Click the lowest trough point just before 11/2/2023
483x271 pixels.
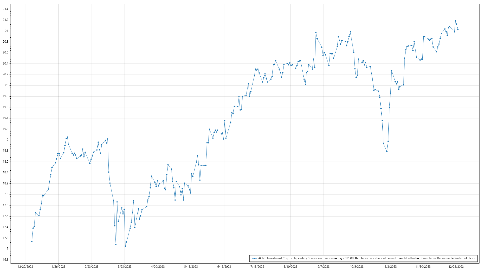point(387,151)
